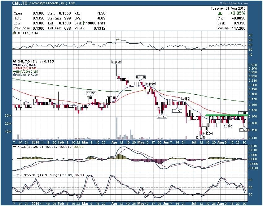
Task: Click the company name Crowflight Minerals, Inc.
Action: [x=48, y=3]
